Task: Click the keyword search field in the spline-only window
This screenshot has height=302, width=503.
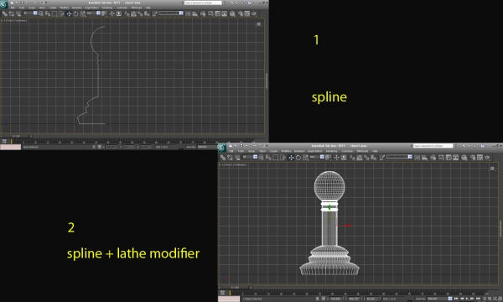Action: [203, 3]
